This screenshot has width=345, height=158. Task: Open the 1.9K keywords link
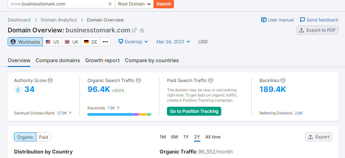[111, 108]
